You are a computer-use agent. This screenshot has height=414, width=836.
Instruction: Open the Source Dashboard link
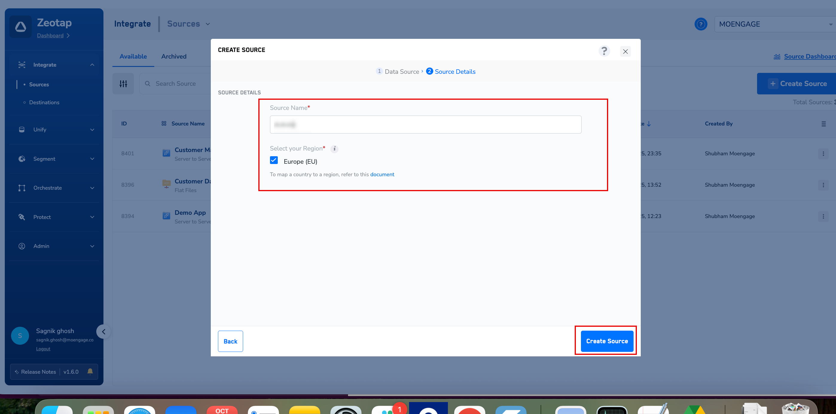(x=810, y=57)
